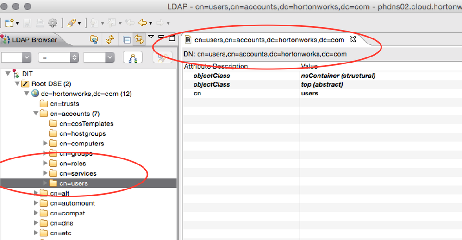This screenshot has width=462, height=240.
Task: Click the New wizard toolbar icon
Action: [x=9, y=23]
